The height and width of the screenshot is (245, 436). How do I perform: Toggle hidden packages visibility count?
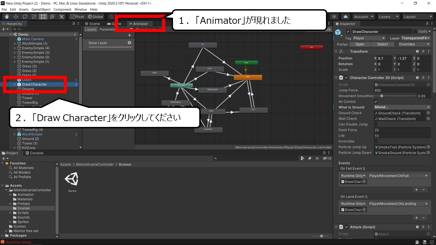(x=327, y=158)
